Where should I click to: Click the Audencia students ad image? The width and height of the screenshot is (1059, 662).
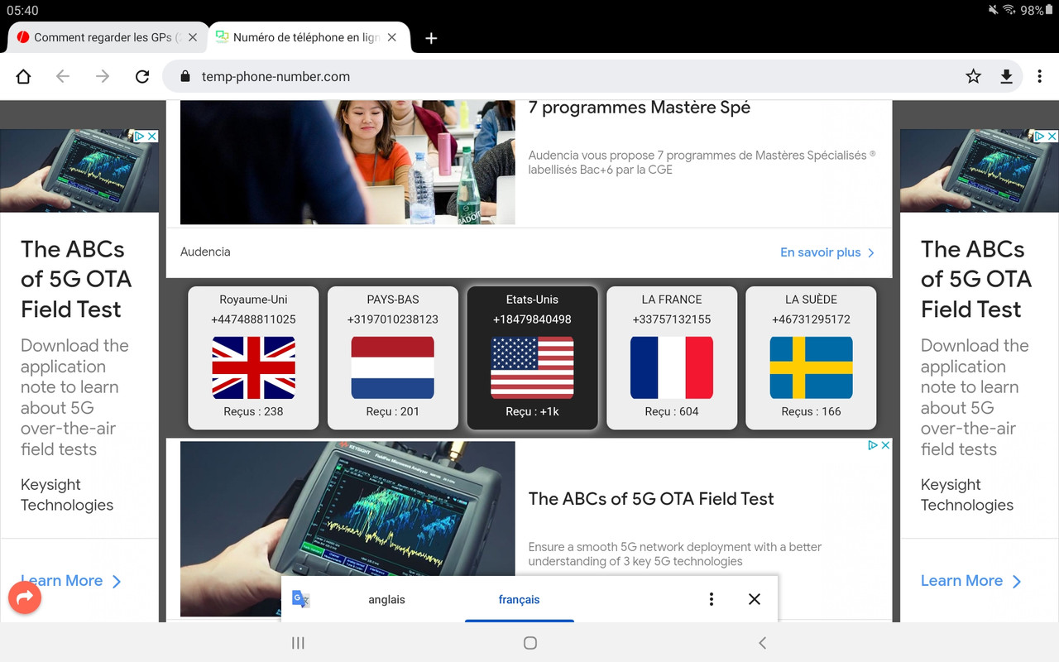pyautogui.click(x=347, y=162)
